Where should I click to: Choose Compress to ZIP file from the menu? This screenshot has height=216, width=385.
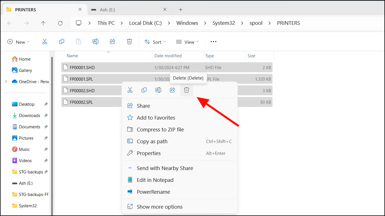coord(160,129)
